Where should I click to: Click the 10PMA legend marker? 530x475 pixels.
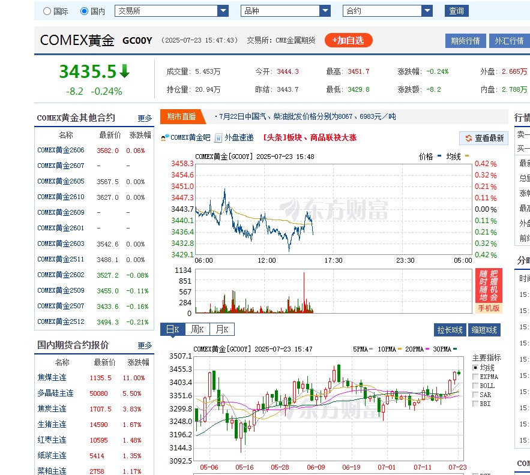click(x=400, y=348)
